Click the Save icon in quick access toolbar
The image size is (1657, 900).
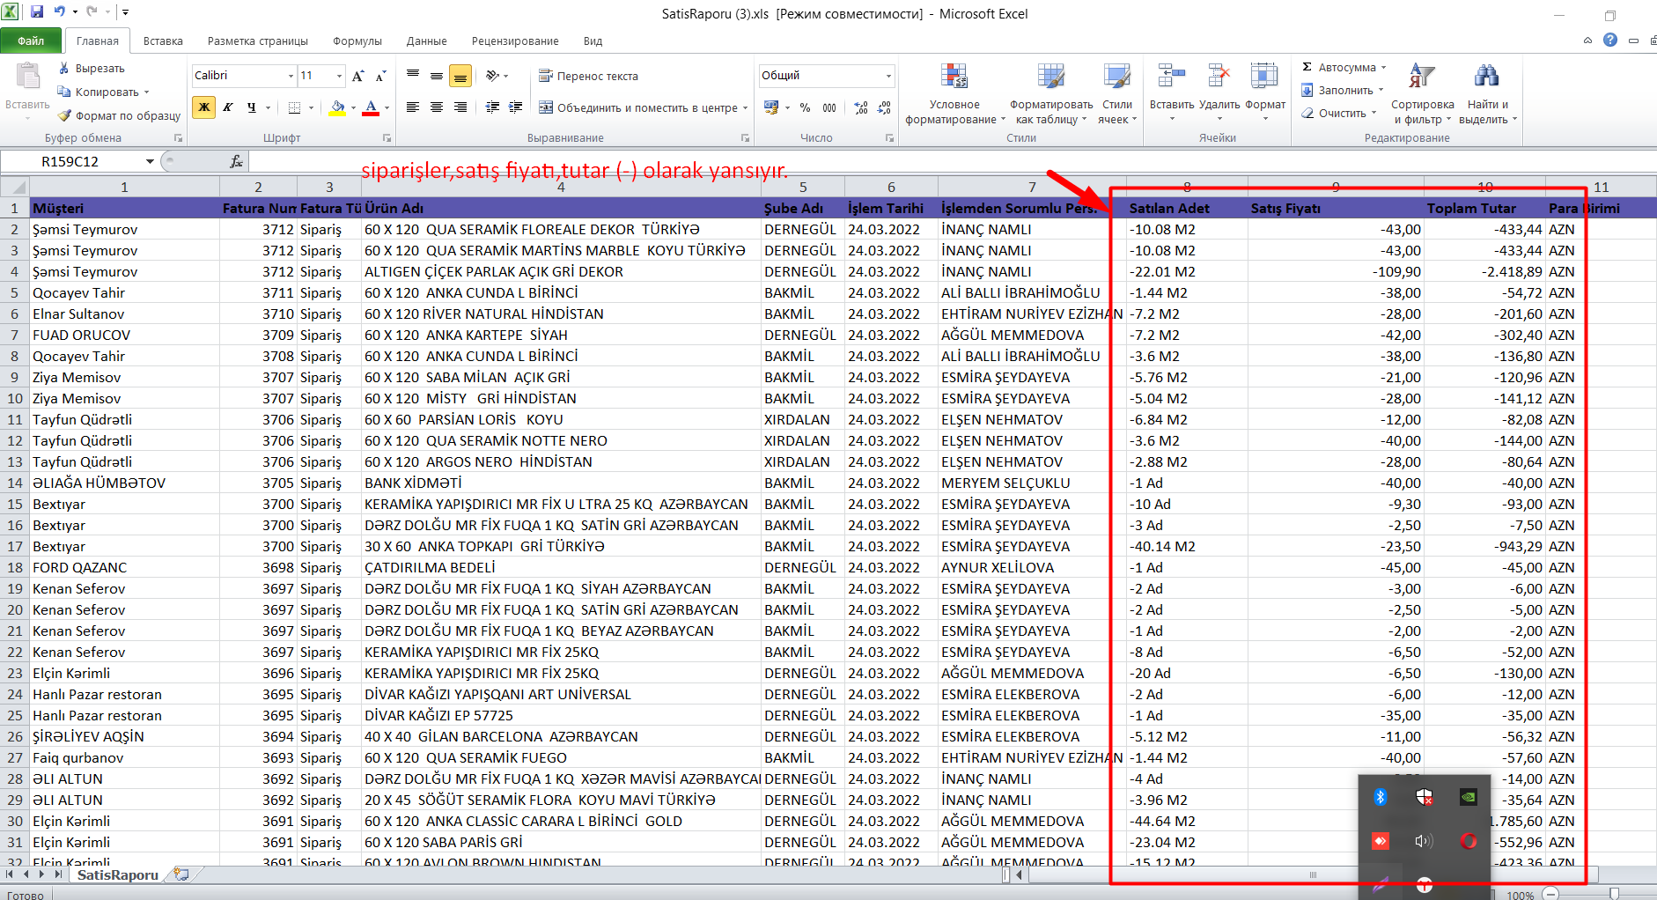coord(37,12)
